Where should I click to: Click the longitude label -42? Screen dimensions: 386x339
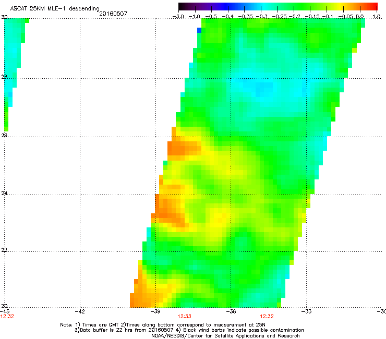pos(80,311)
